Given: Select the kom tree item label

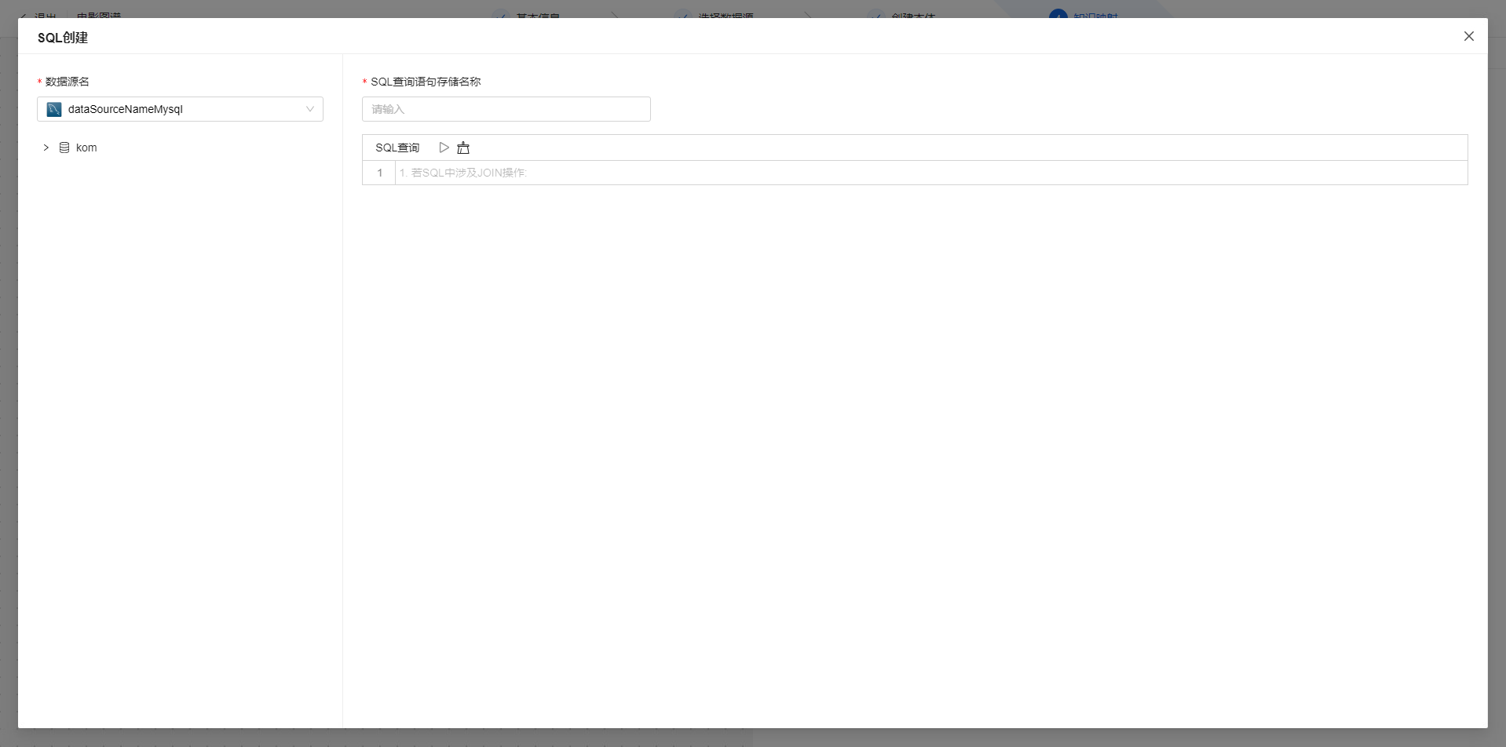Looking at the screenshot, I should point(86,148).
